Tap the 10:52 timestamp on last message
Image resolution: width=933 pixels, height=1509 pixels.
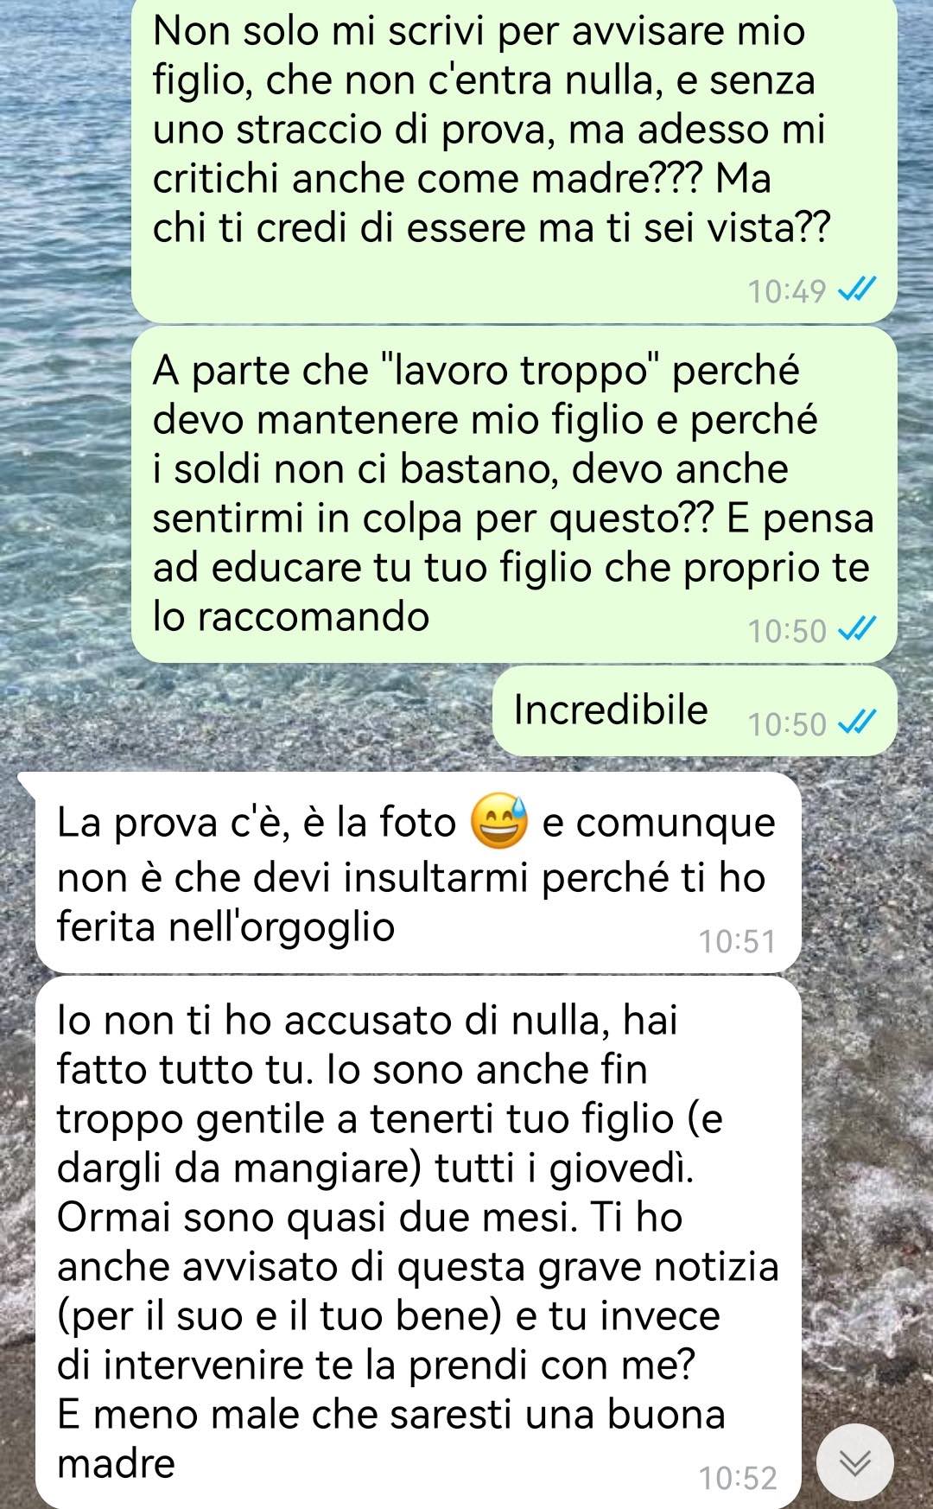(738, 1479)
